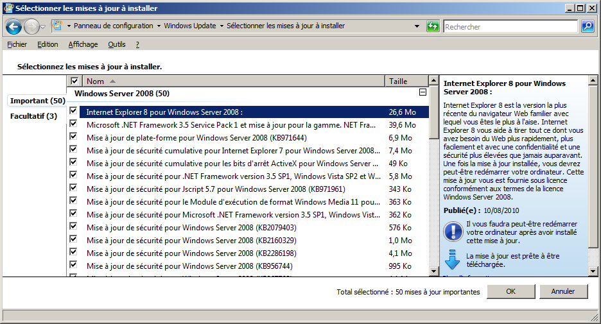This screenshot has width=601, height=324.
Task: Click the refresh icon beside address bar
Action: pos(433,26)
